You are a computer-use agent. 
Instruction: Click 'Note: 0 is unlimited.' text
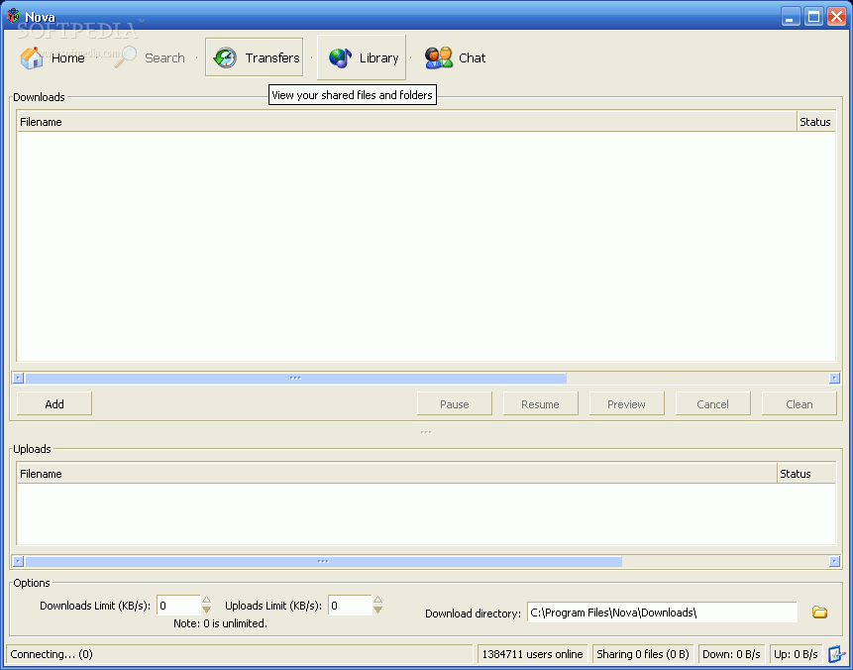pyautogui.click(x=220, y=623)
